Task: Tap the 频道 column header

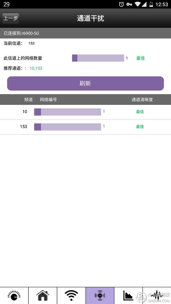Action: click(x=28, y=99)
